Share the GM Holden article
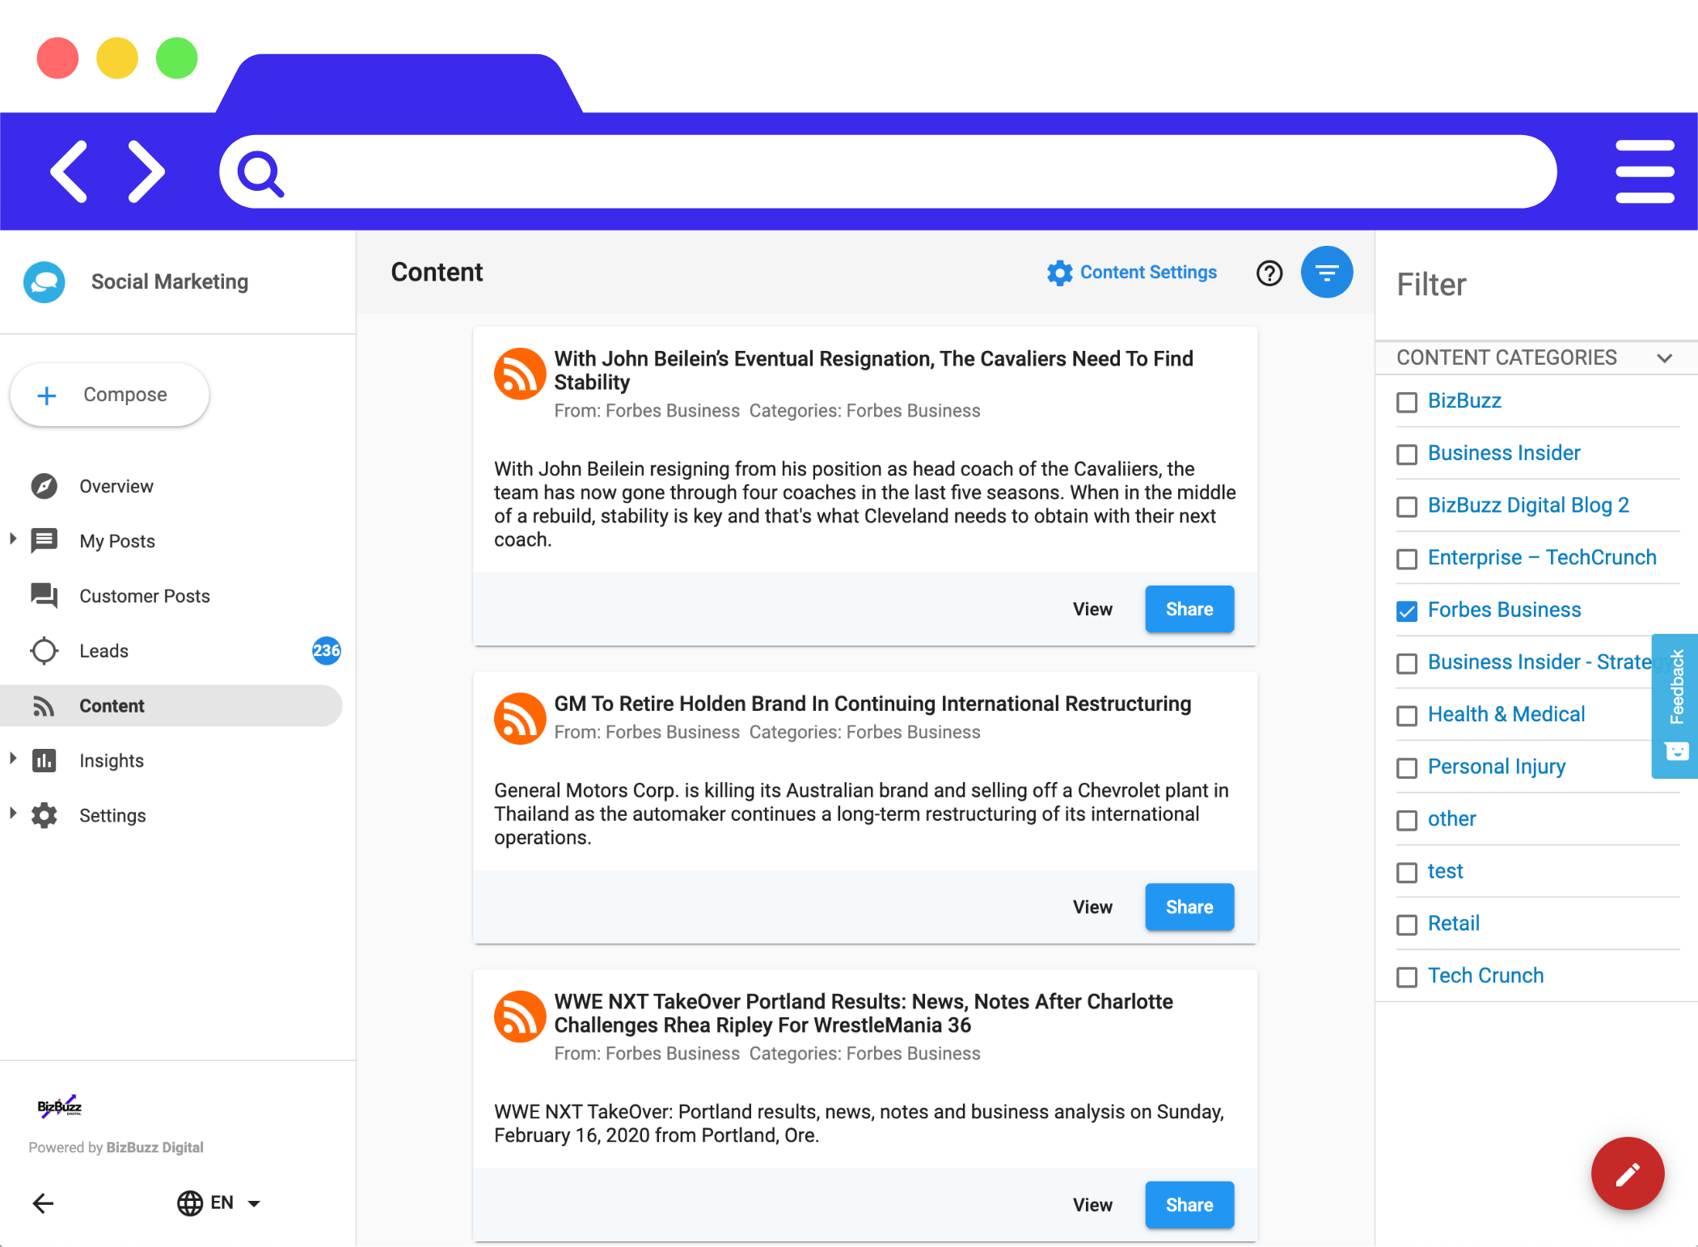 pos(1189,907)
